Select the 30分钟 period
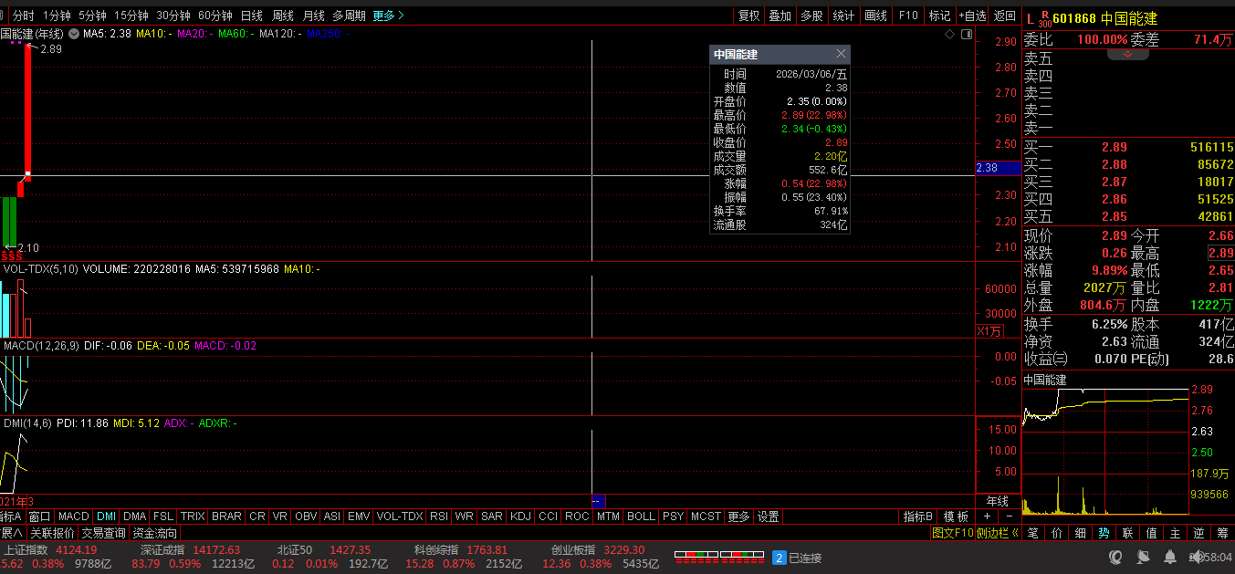This screenshot has height=574, width=1235. (173, 16)
